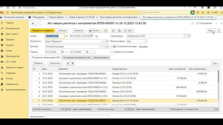Click the Добавить button
Image resolution: width=223 pixels, height=125 pixels.
point(38,63)
